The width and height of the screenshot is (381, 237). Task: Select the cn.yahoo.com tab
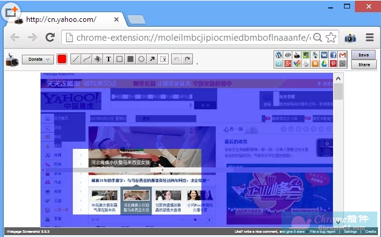[66, 19]
